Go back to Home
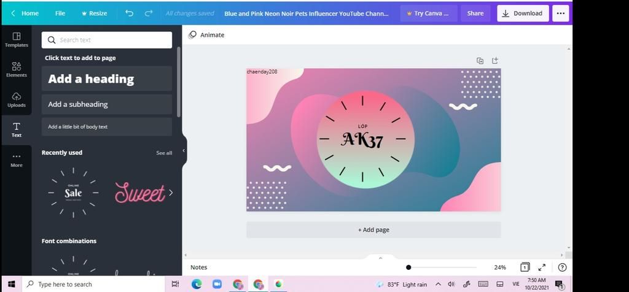 25,13
